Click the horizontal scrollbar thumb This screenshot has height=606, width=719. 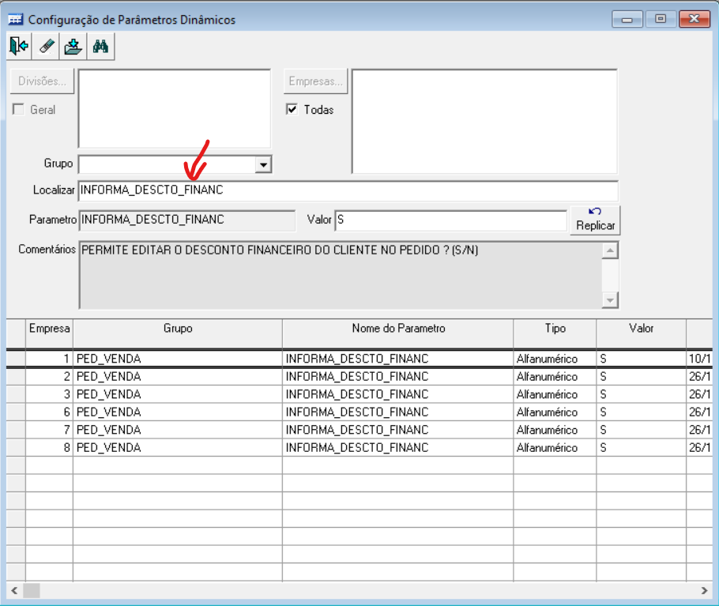(x=32, y=590)
